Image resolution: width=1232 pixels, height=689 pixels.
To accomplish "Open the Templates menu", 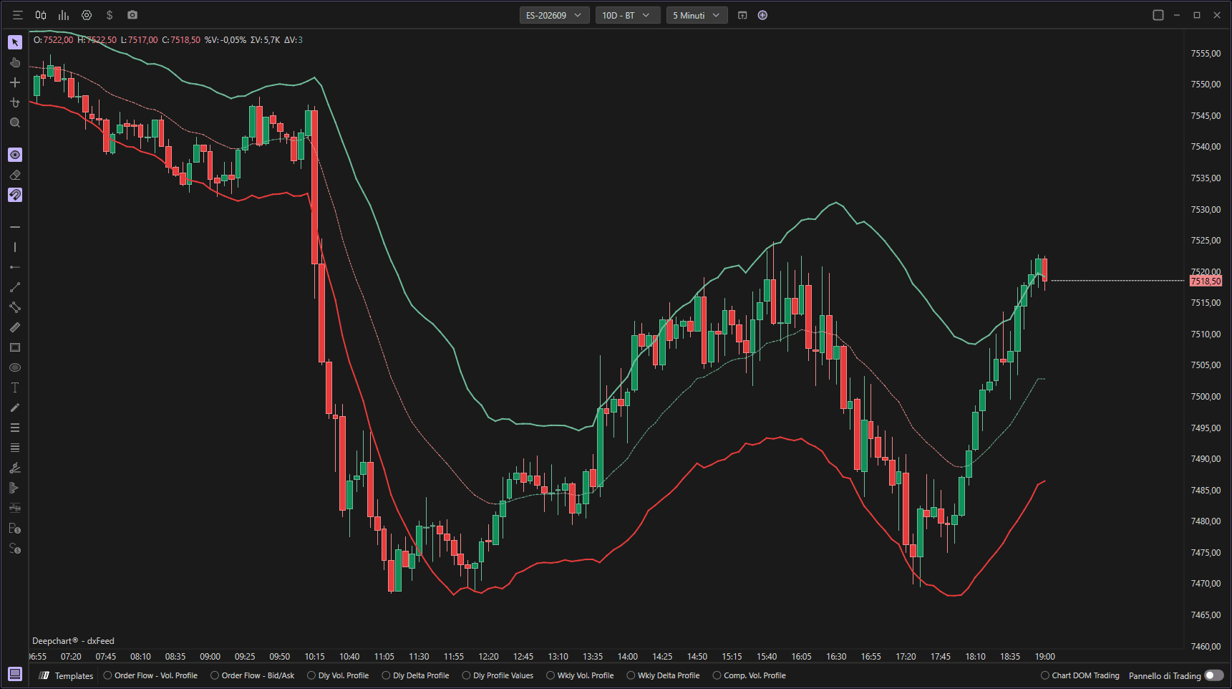I will [x=67, y=675].
